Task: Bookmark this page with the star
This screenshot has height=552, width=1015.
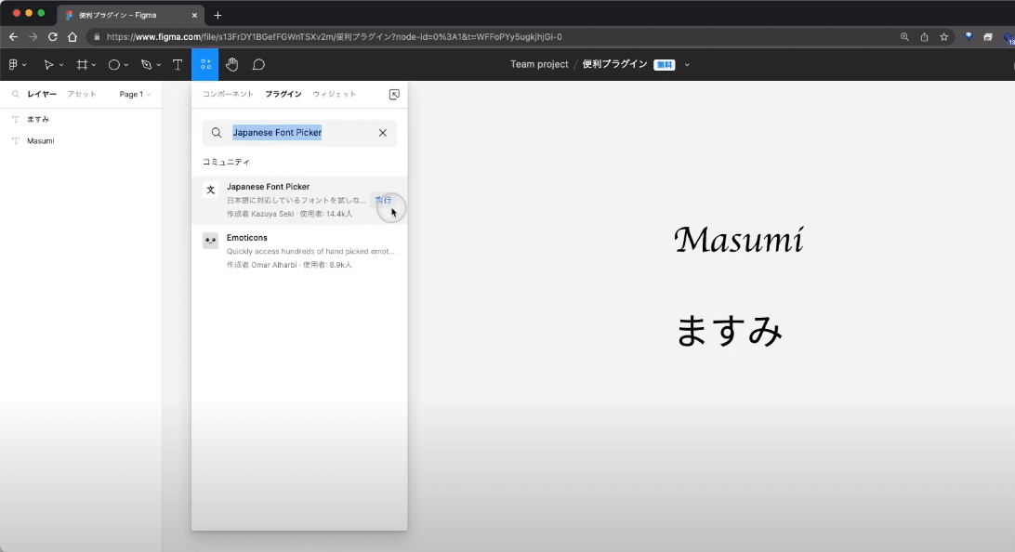Action: [943, 37]
